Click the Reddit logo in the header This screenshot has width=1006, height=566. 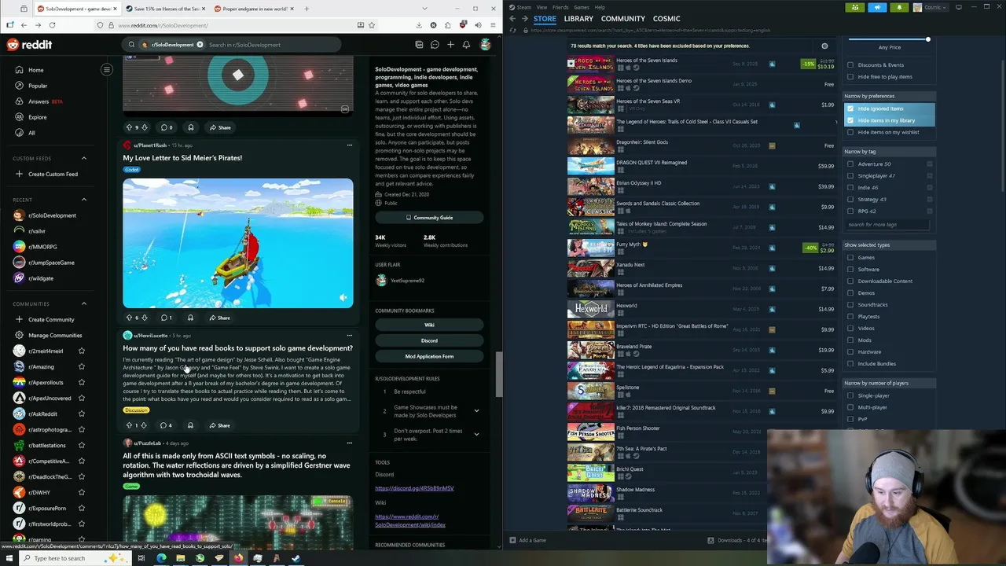[x=29, y=45]
